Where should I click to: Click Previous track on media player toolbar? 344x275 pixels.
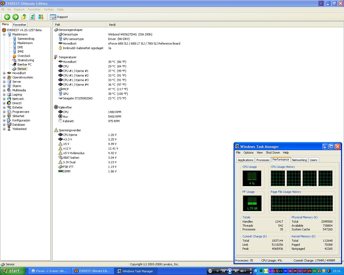[223, 271]
